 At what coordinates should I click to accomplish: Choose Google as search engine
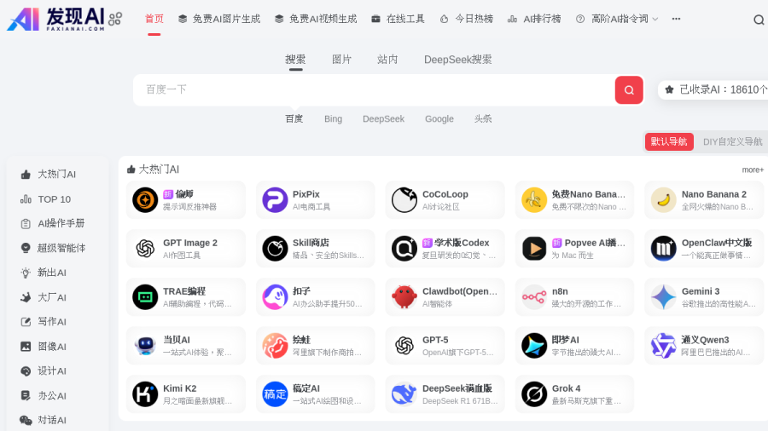(439, 118)
